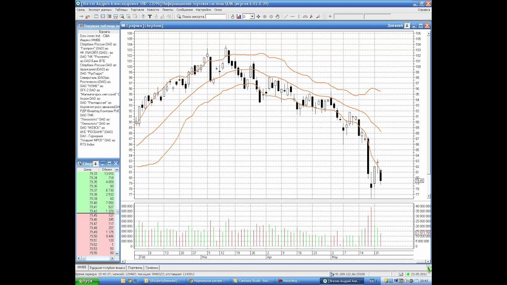507x285 pixels.
Task: Open the Новости menu
Action: click(x=153, y=9)
